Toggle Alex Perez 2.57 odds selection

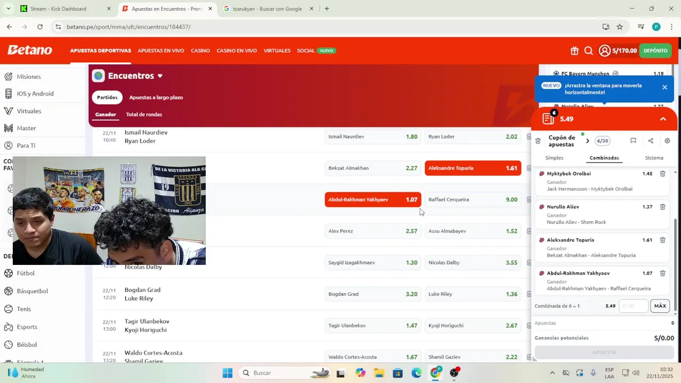[x=373, y=231]
